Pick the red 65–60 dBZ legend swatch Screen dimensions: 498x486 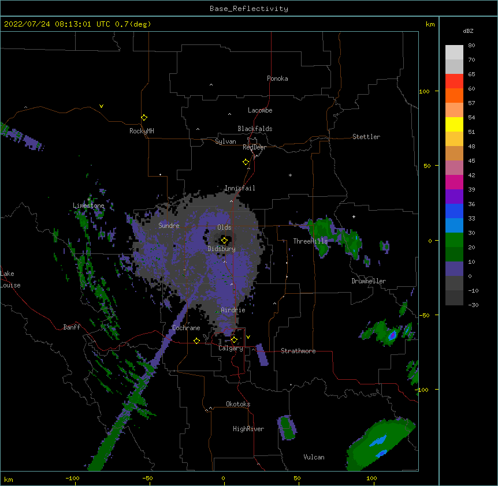pyautogui.click(x=454, y=81)
